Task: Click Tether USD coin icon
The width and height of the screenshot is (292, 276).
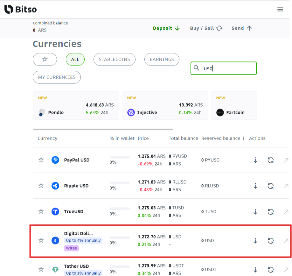Action: point(55,269)
